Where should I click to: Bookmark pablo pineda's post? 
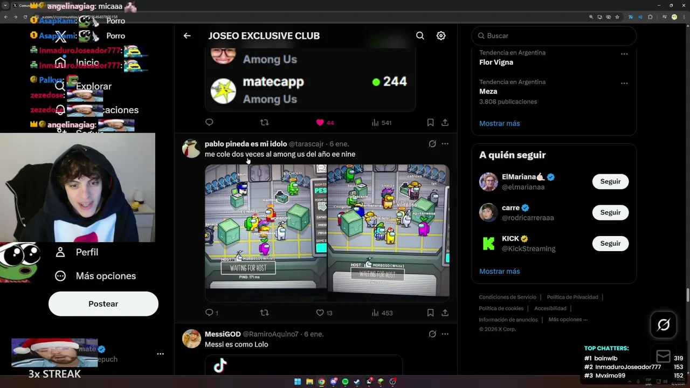tap(430, 313)
